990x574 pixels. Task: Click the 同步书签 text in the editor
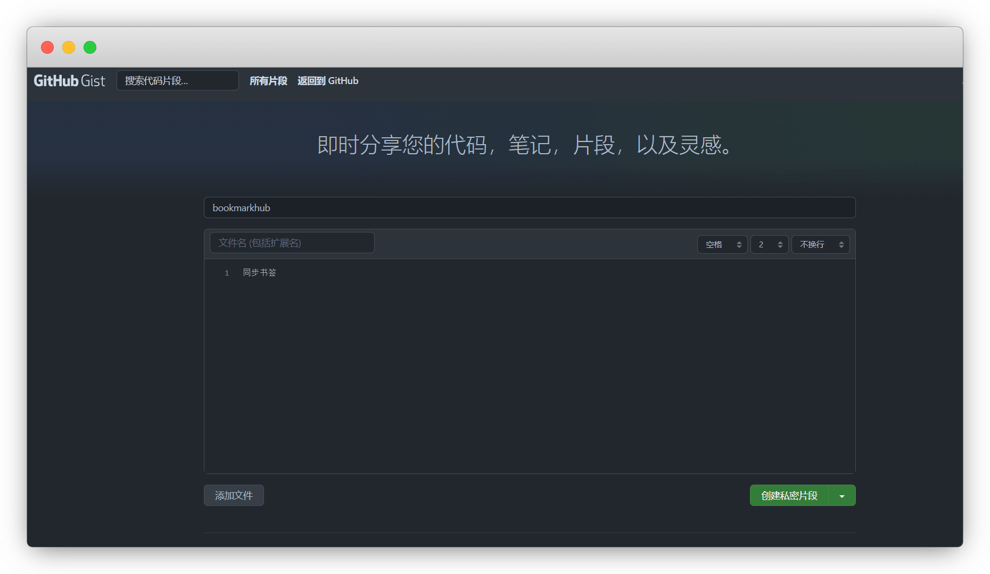[260, 273]
